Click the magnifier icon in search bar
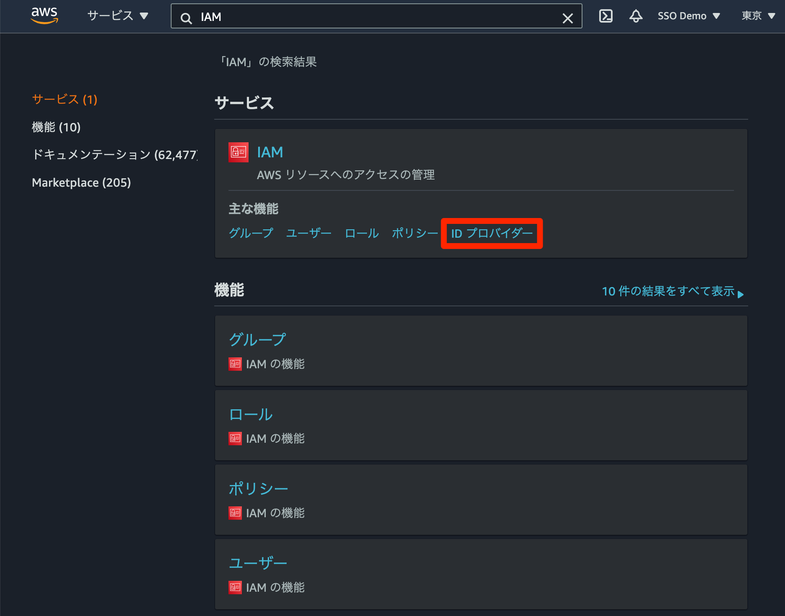 click(x=186, y=18)
